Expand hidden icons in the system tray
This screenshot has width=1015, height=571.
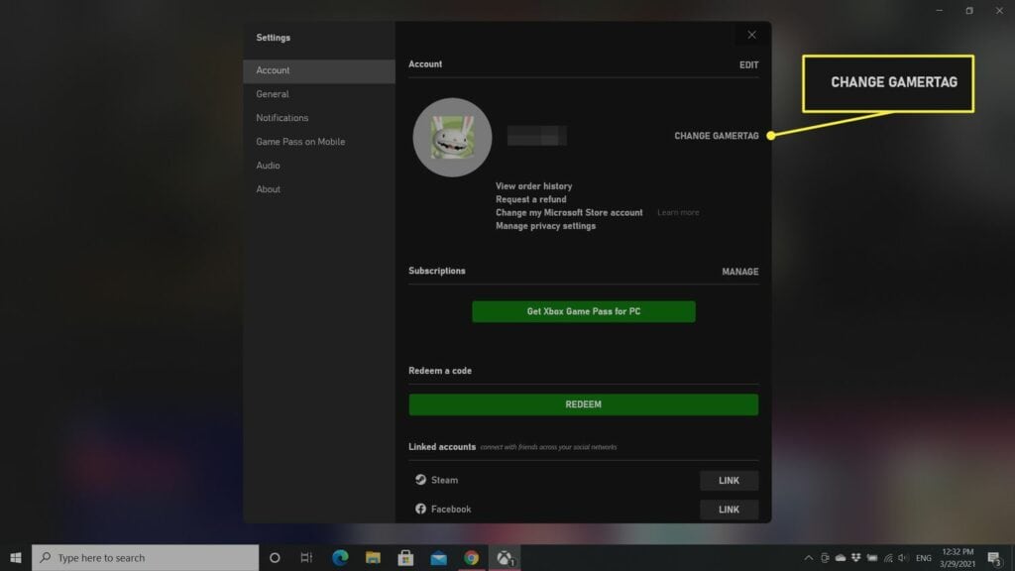(808, 557)
